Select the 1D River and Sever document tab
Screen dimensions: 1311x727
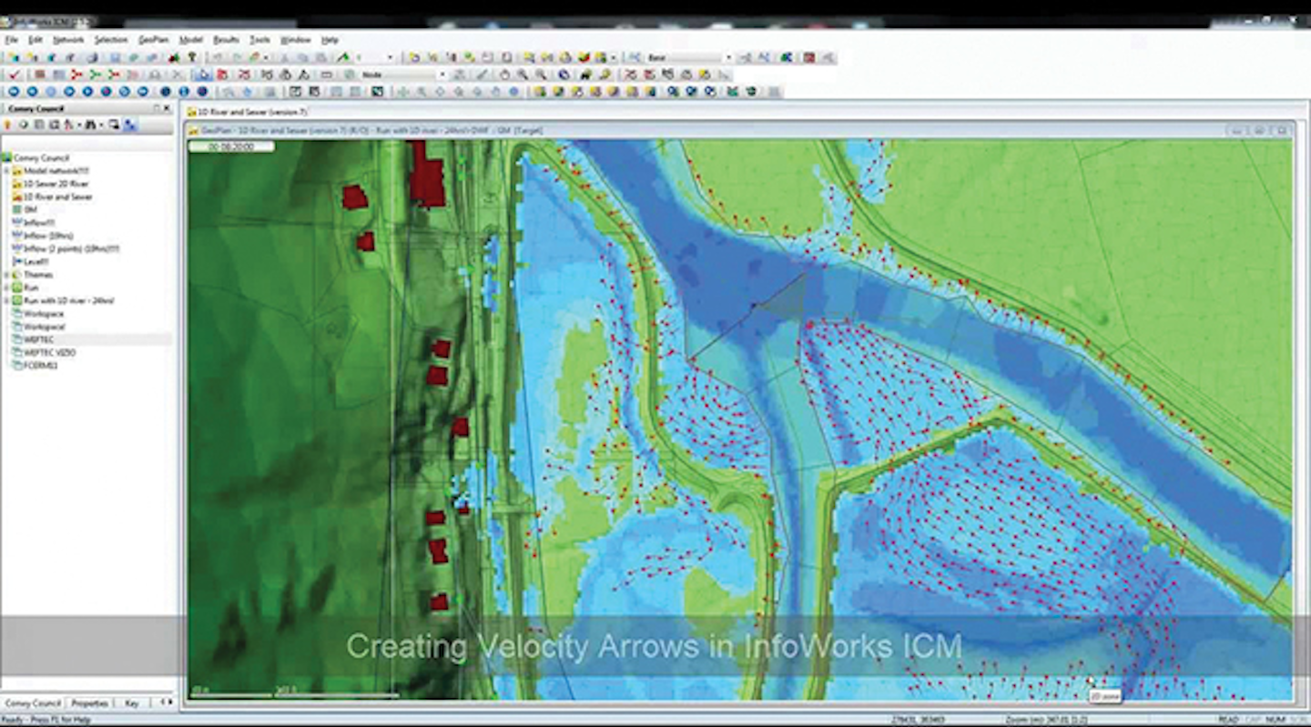coord(249,112)
